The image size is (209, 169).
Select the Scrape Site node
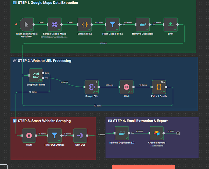point(92,87)
